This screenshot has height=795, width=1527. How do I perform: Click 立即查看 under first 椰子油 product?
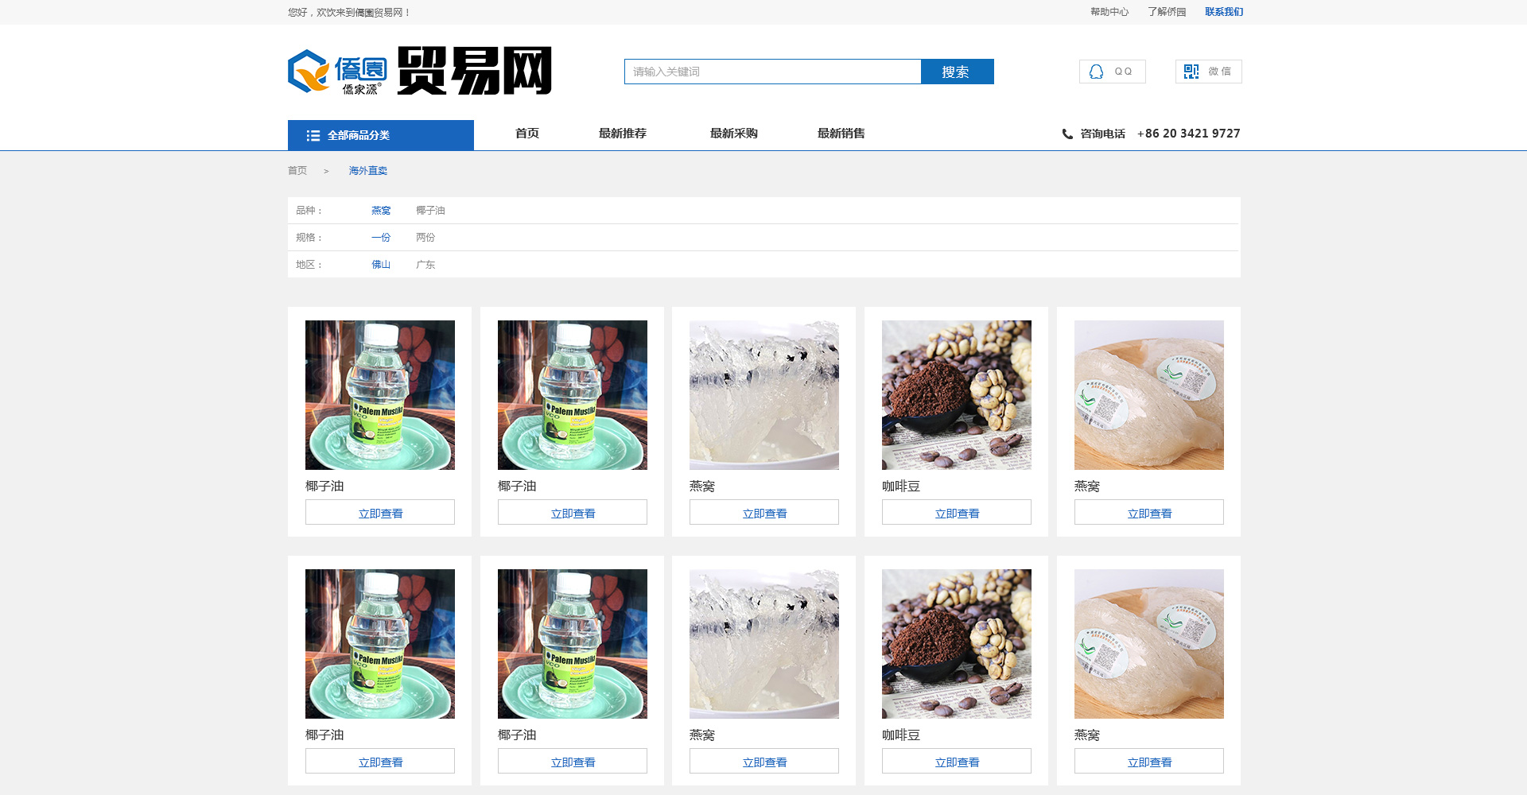pos(380,513)
